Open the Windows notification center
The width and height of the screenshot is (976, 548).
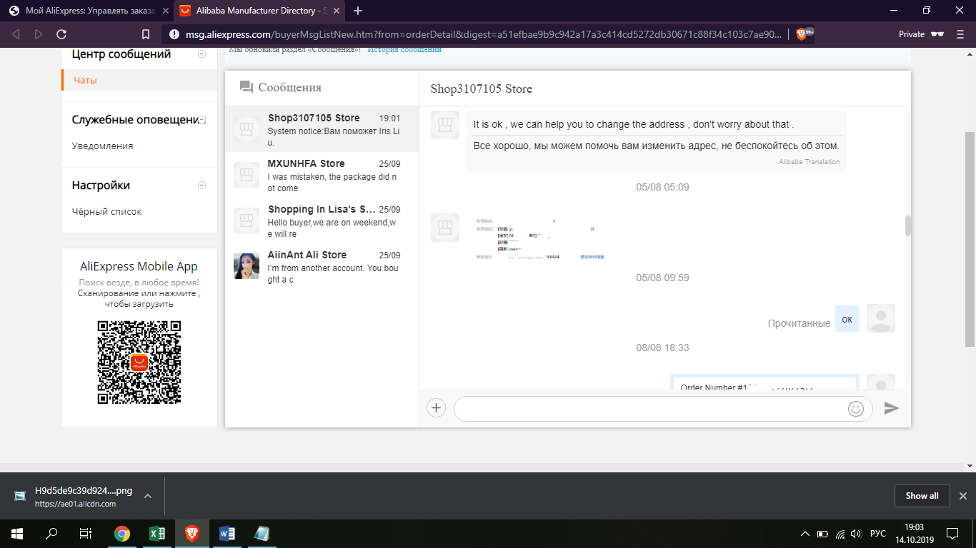point(952,534)
